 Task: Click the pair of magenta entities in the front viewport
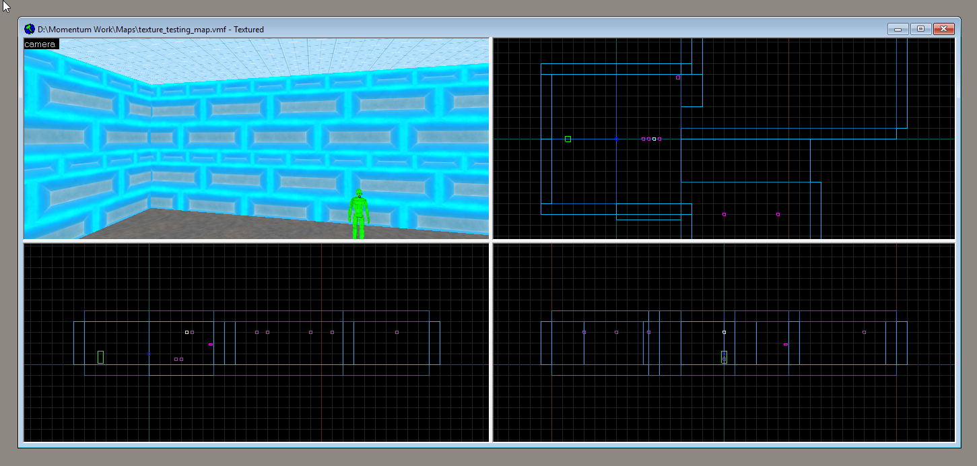pyautogui.click(x=178, y=359)
